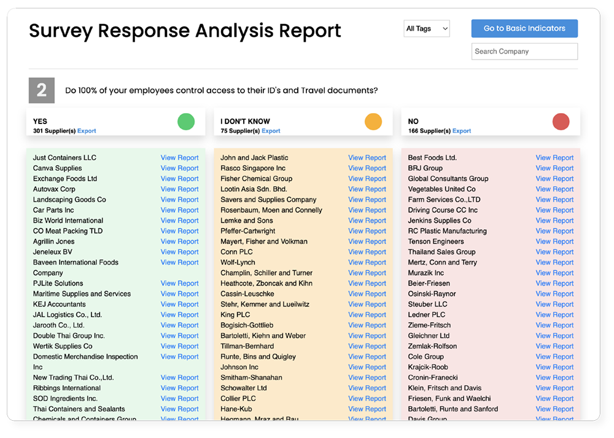Screen dimensions: 614x438
Task: Open Driving Course CC Inc report
Action: (x=555, y=210)
